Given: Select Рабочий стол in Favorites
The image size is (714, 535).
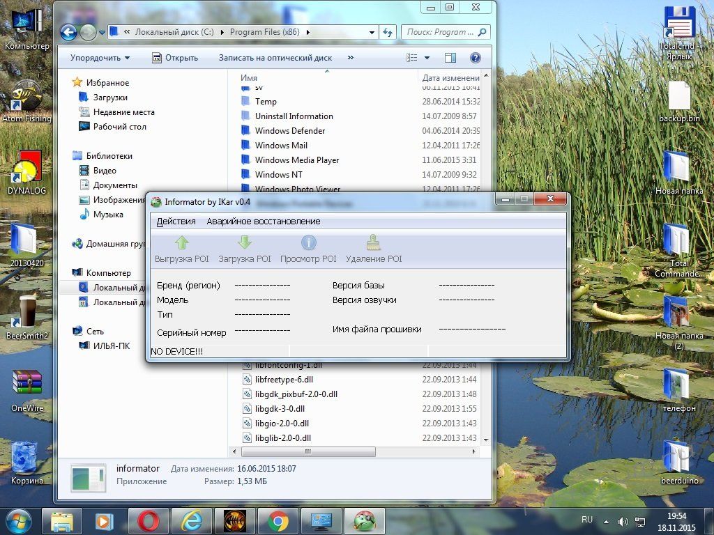Looking at the screenshot, I should click(x=119, y=127).
